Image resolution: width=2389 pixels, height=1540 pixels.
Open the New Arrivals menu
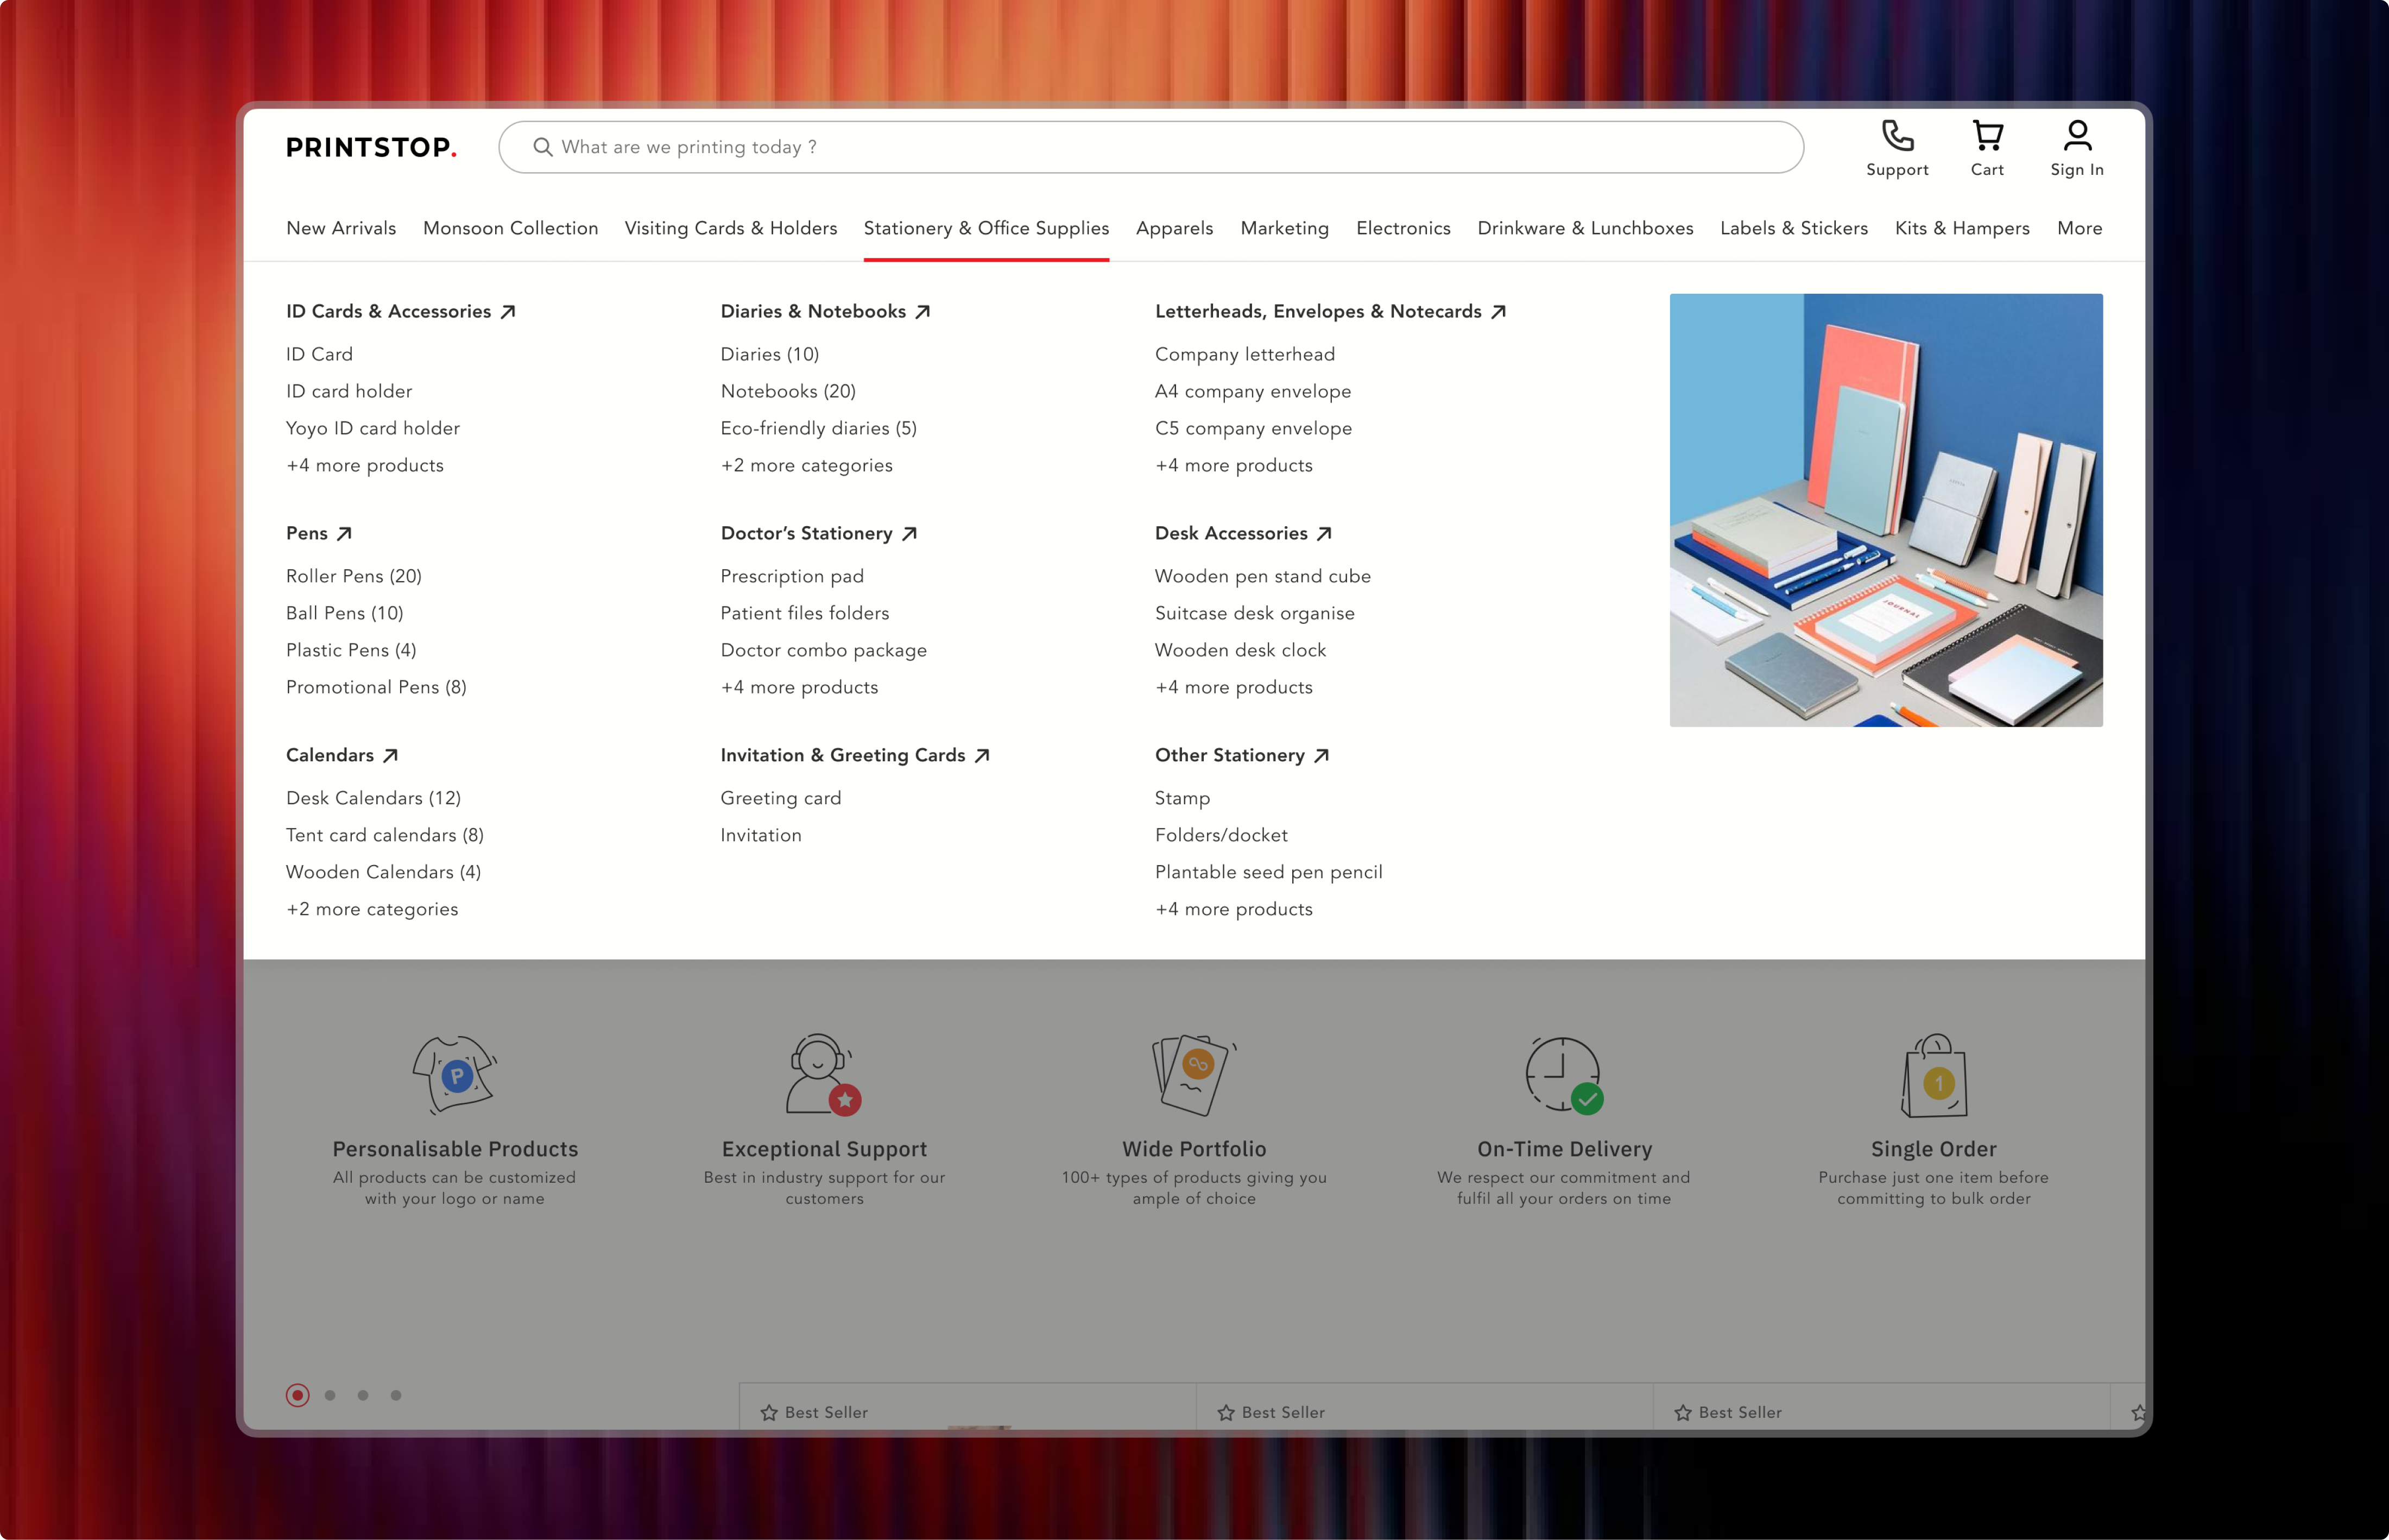click(341, 229)
